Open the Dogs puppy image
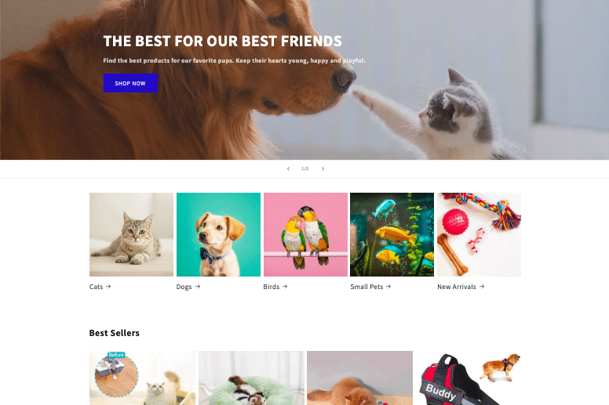The height and width of the screenshot is (405, 609). 218,234
